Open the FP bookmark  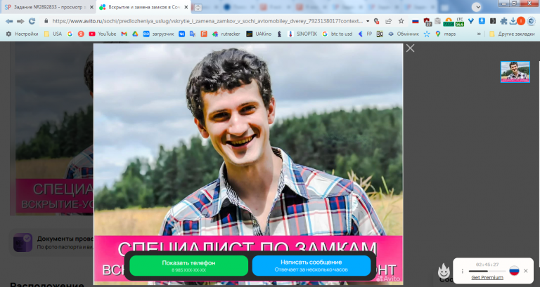coord(365,34)
